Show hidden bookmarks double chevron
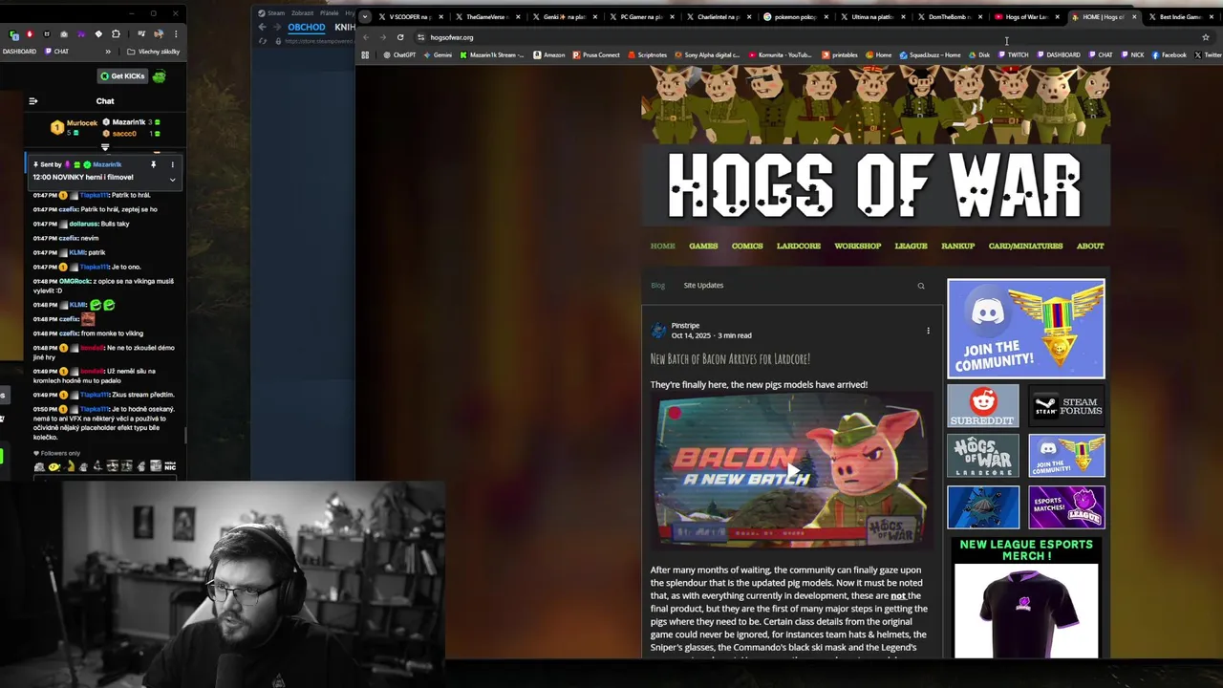Screen dimensions: 1223x688 click(108, 52)
